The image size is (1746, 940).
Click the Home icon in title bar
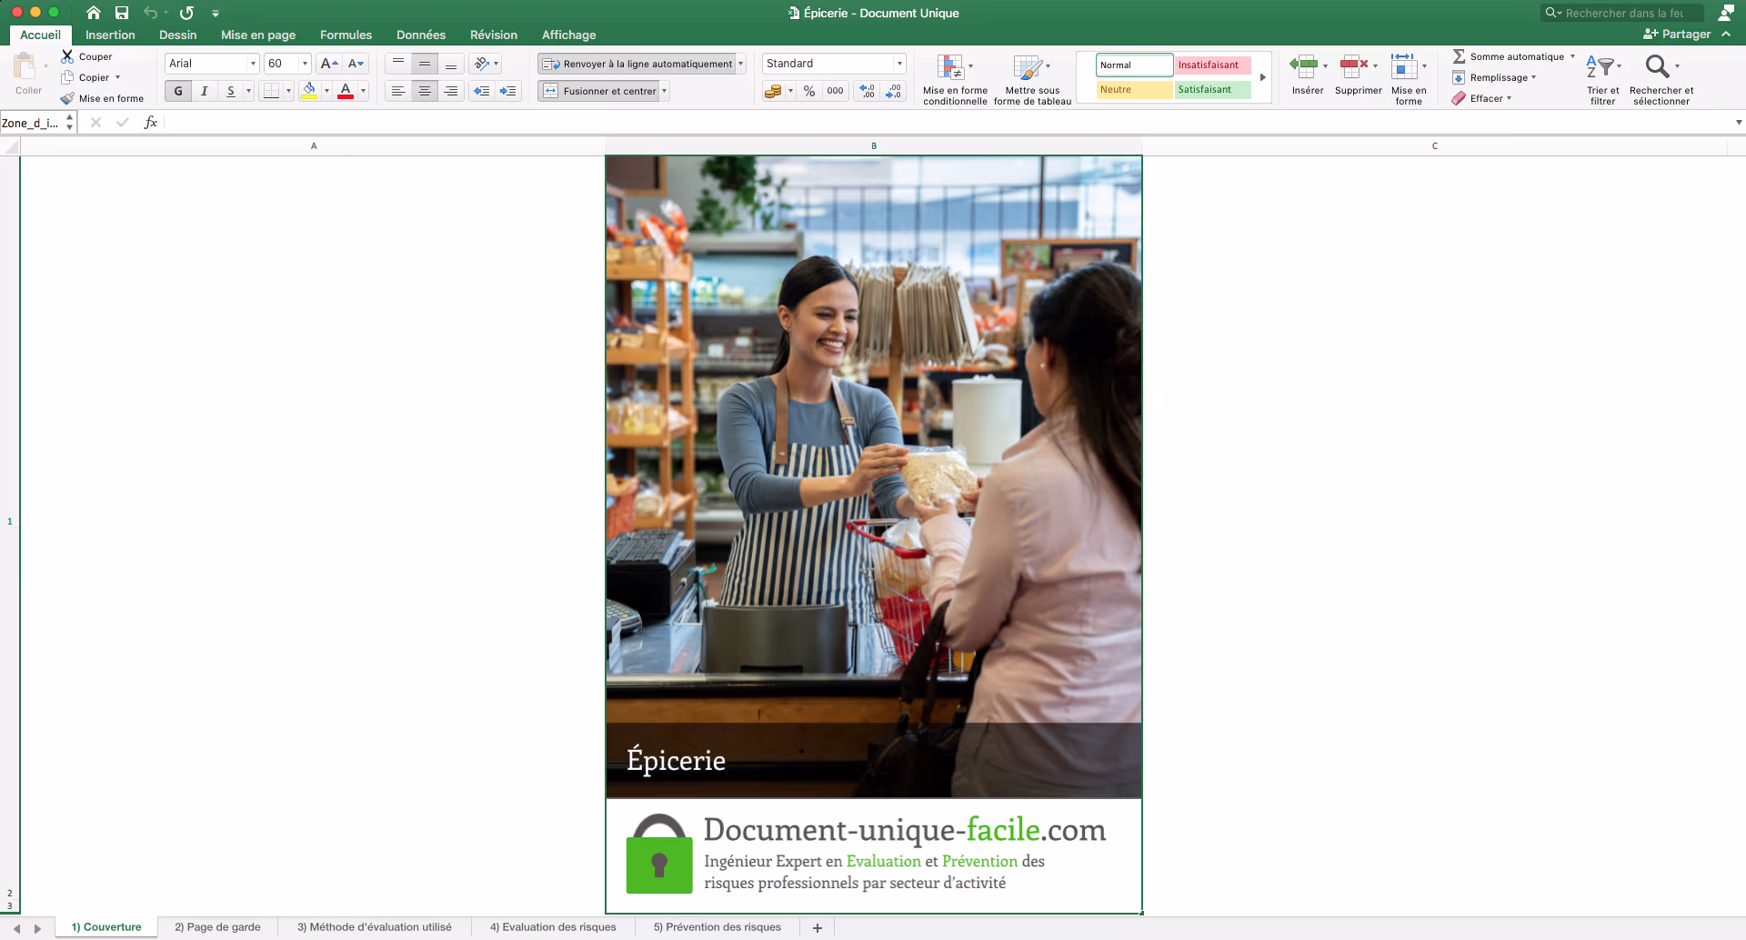[94, 13]
